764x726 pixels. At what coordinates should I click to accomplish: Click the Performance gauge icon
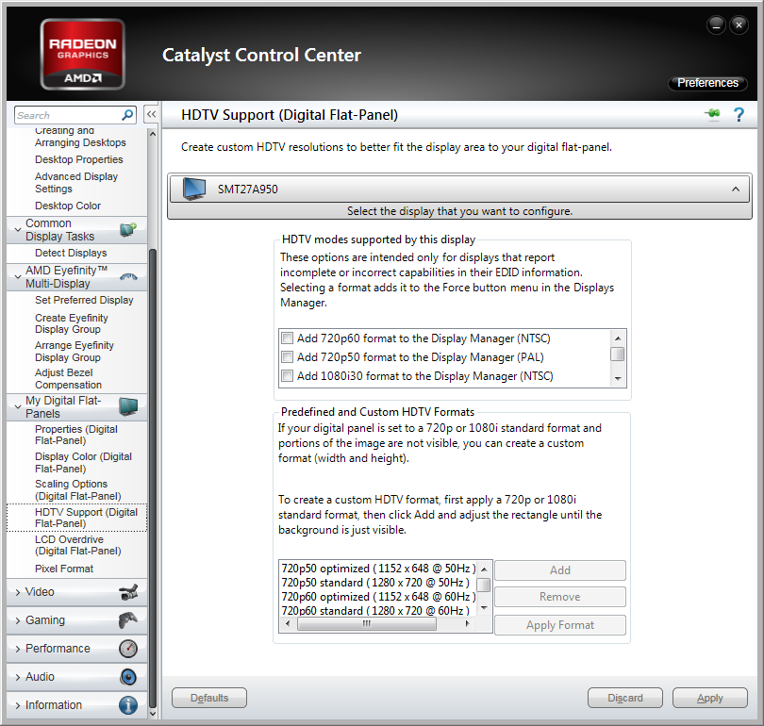128,649
